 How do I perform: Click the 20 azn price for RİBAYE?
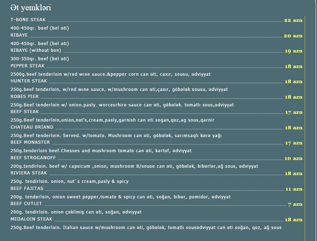[x=293, y=36]
